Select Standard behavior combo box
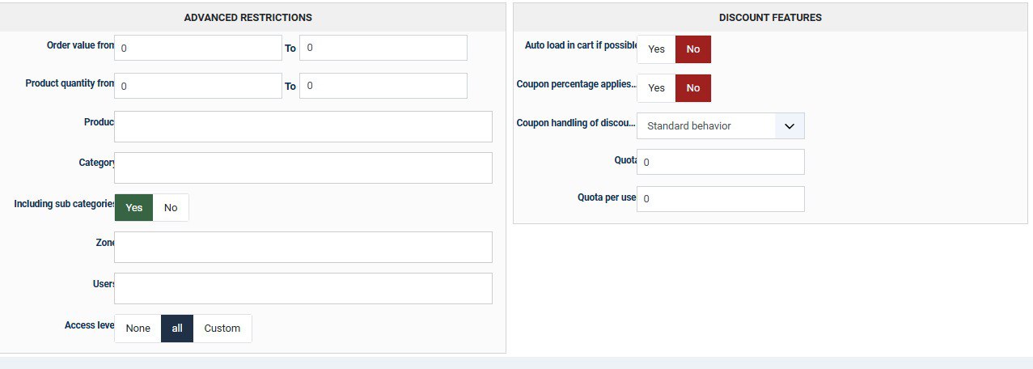 (x=706, y=126)
